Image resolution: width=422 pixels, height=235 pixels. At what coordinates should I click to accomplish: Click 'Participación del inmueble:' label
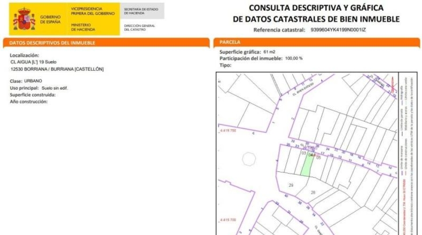pos(251,58)
